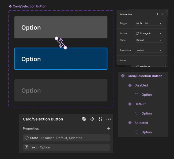This screenshot has width=174, height=159.
Task: Add a new property with plus icon
Action: click(108, 128)
